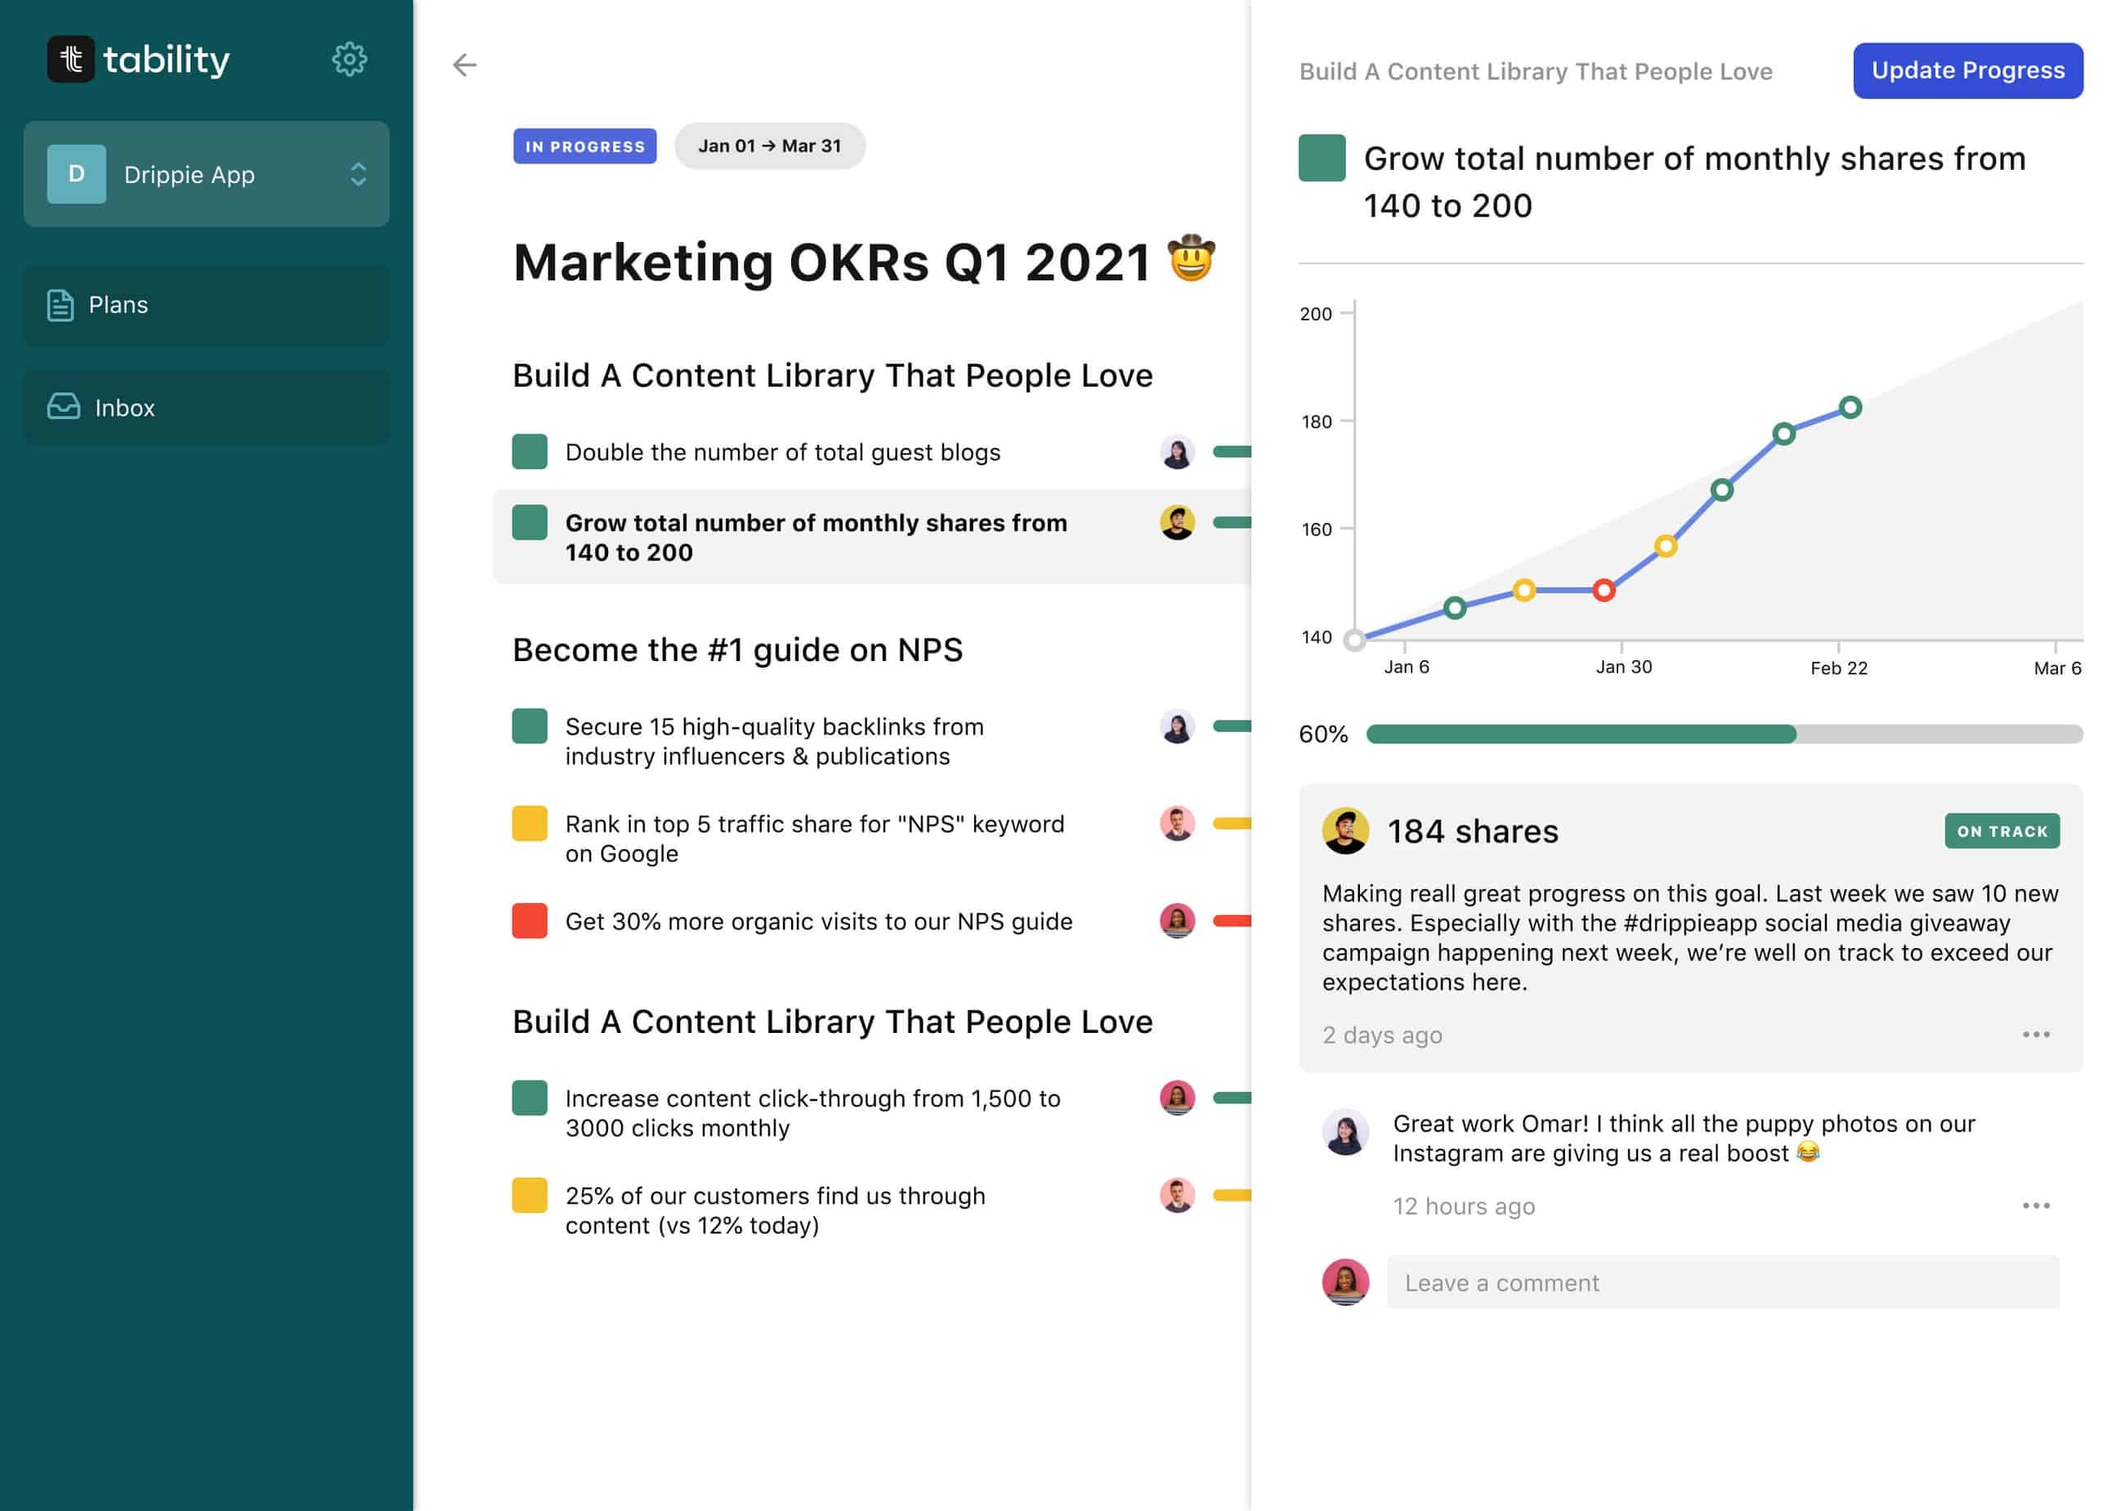Click owner avatar for guest blogs key result
Screen dimensions: 2125x1511
click(x=1177, y=452)
